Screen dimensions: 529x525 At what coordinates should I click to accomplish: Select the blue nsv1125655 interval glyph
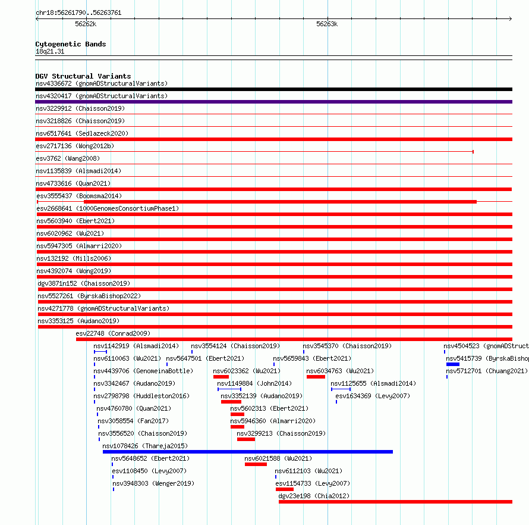(x=341, y=389)
